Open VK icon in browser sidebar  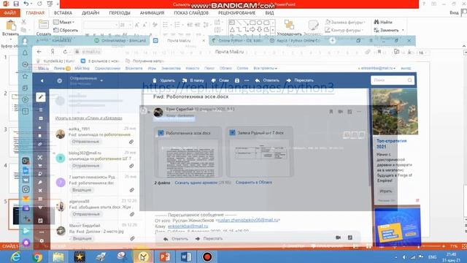tap(26, 180)
